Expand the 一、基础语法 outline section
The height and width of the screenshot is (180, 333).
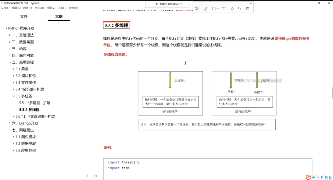[x=10, y=35]
